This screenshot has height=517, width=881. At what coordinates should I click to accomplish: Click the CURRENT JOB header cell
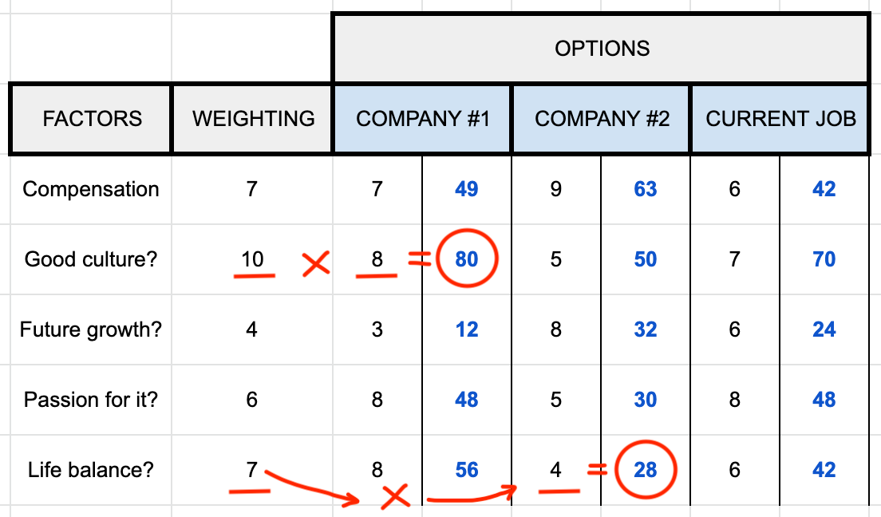(780, 119)
